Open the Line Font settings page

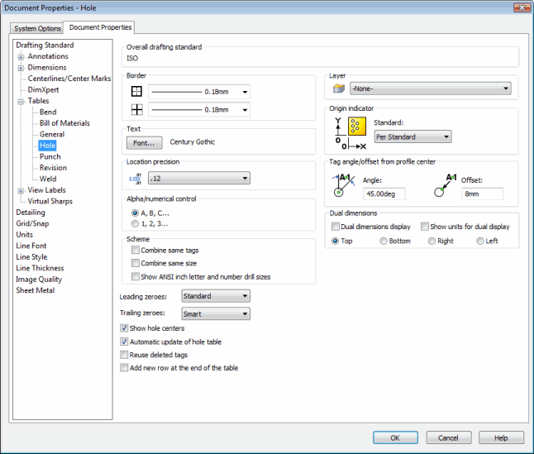(x=31, y=246)
